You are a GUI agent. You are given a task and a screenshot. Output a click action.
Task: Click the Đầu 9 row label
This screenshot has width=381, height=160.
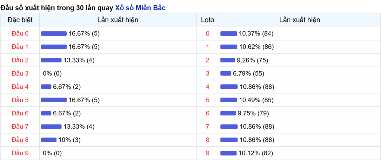point(20,153)
